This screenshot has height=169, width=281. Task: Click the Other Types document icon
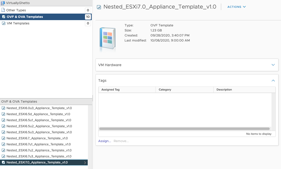click(3, 10)
